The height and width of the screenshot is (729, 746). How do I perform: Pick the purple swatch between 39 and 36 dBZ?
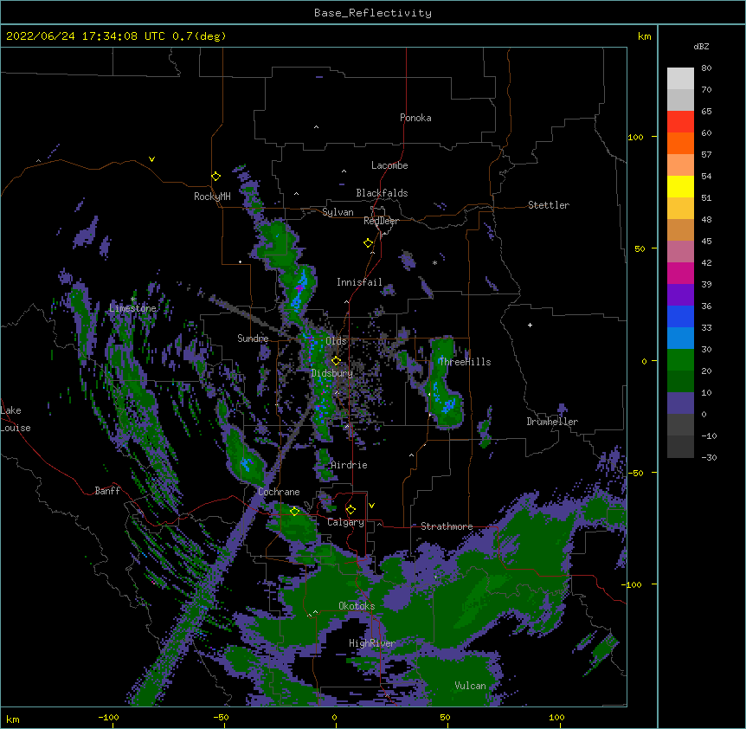pos(680,295)
